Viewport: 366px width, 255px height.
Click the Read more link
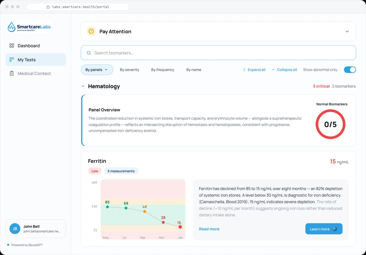[x=209, y=229]
